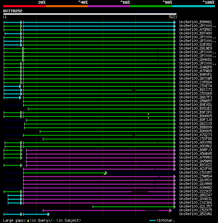Select the UniRef100_A2XFV6 label

pos(196,169)
